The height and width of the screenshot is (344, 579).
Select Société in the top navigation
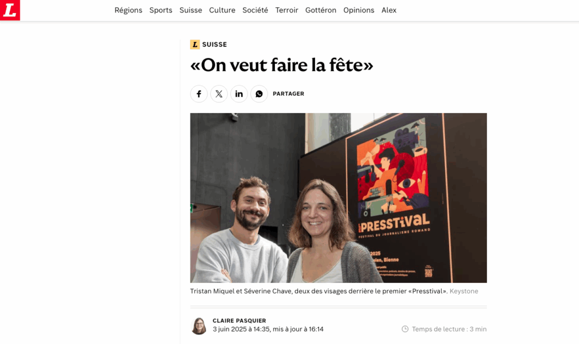[x=255, y=10]
